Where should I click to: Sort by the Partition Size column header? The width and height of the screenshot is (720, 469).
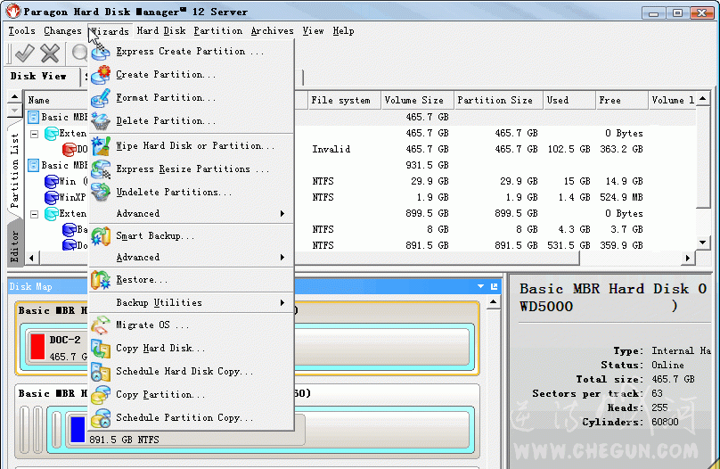(x=498, y=100)
